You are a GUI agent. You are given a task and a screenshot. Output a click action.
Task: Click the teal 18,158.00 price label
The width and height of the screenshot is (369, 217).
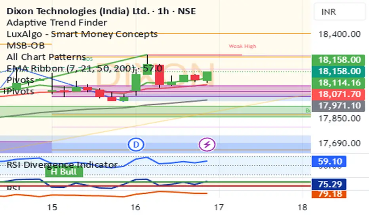pos(338,71)
